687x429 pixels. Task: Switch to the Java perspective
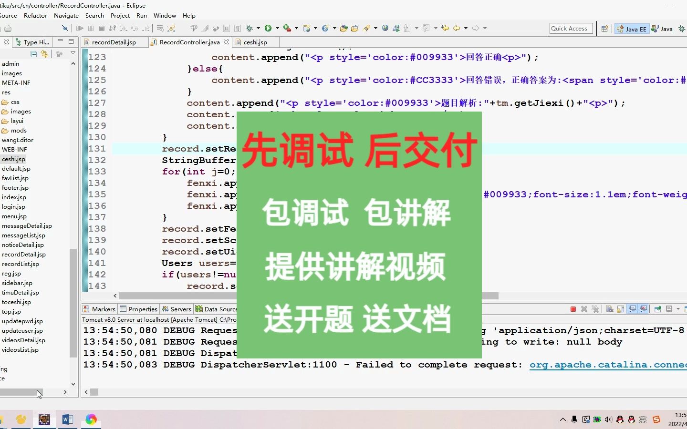[662, 29]
